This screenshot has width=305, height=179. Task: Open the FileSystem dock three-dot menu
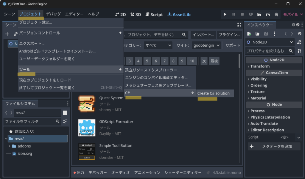point(68,103)
